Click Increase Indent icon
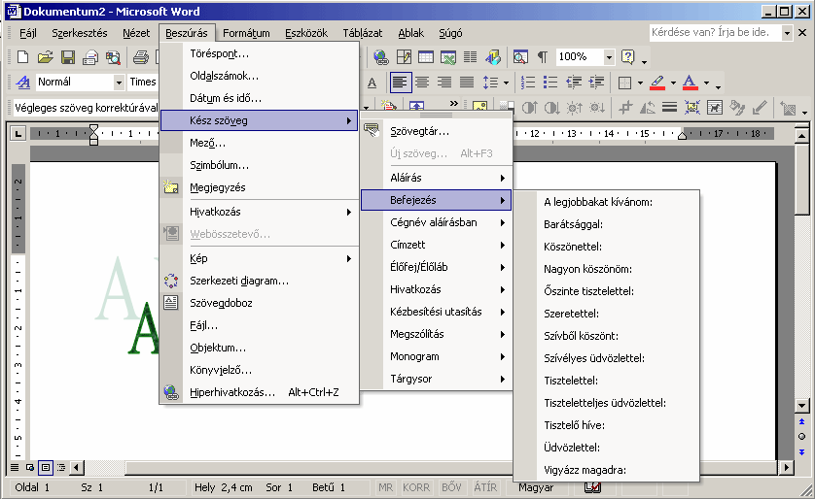This screenshot has width=815, height=499. pyautogui.click(x=596, y=82)
